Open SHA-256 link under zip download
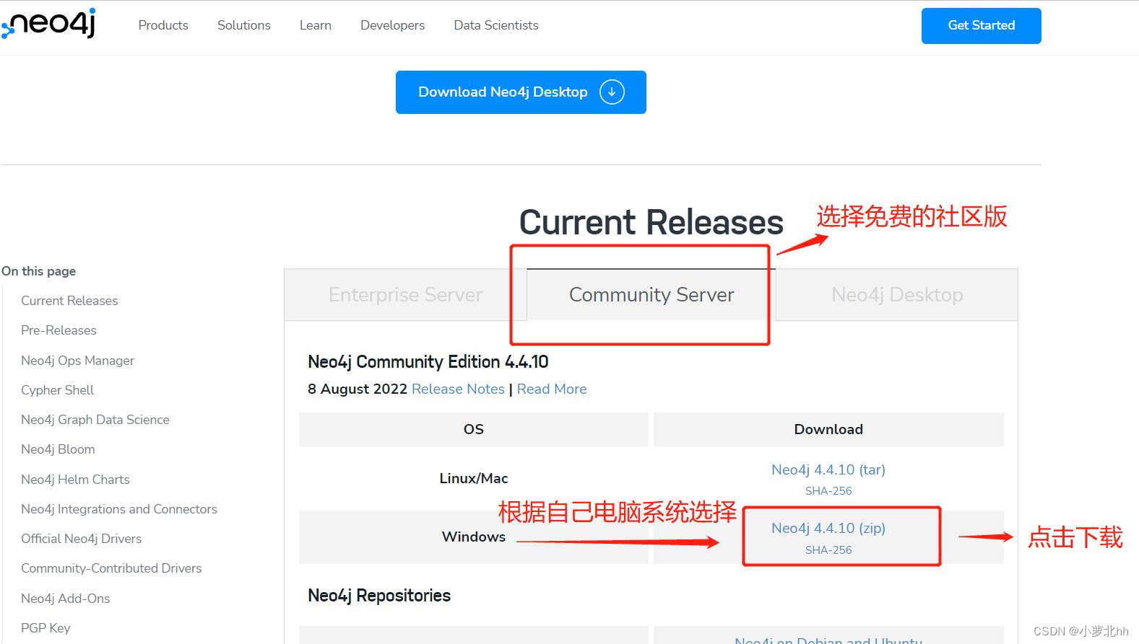 (x=828, y=550)
